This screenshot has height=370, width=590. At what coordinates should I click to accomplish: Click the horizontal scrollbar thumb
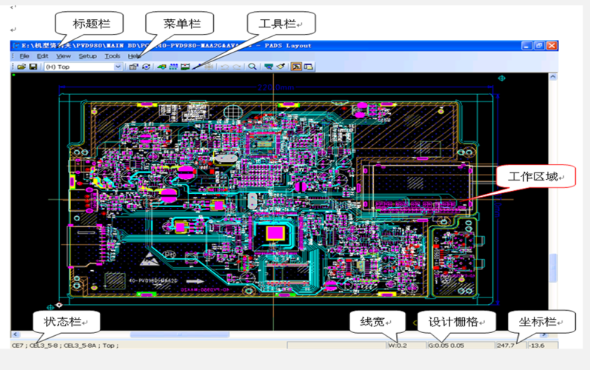pyautogui.click(x=179, y=334)
